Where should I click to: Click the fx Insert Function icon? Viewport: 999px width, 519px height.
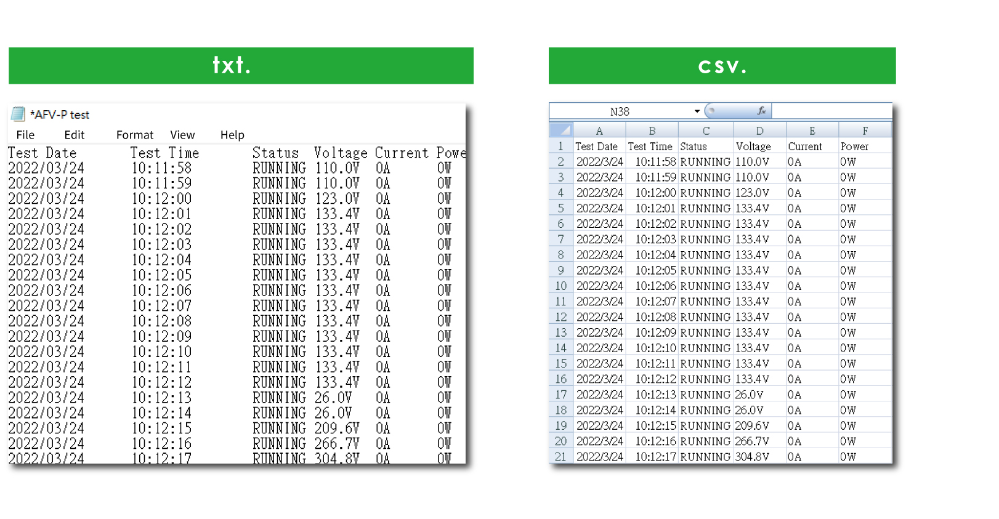(x=761, y=111)
